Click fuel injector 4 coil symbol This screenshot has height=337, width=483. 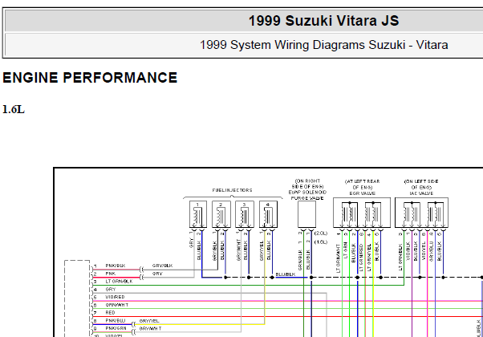pyautogui.click(x=267, y=216)
